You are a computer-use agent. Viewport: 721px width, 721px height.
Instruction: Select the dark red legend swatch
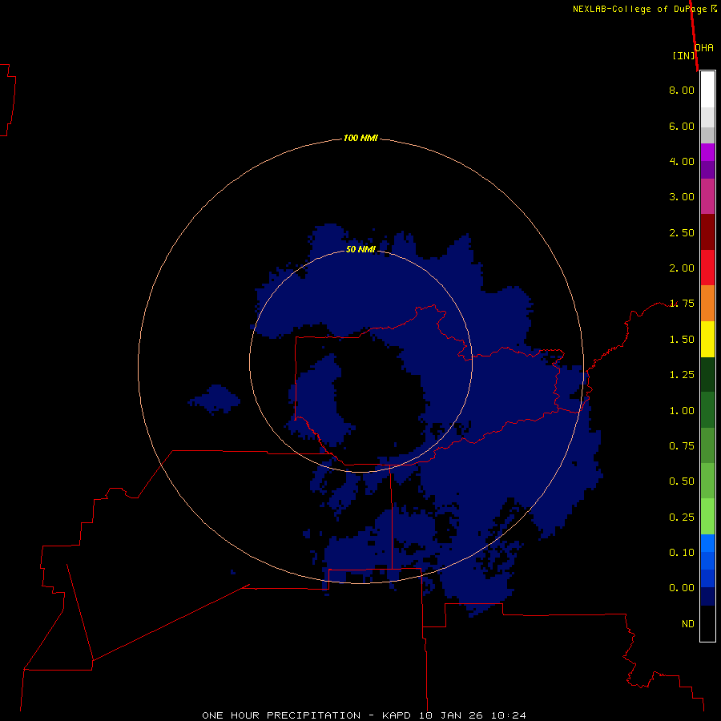pos(707,232)
